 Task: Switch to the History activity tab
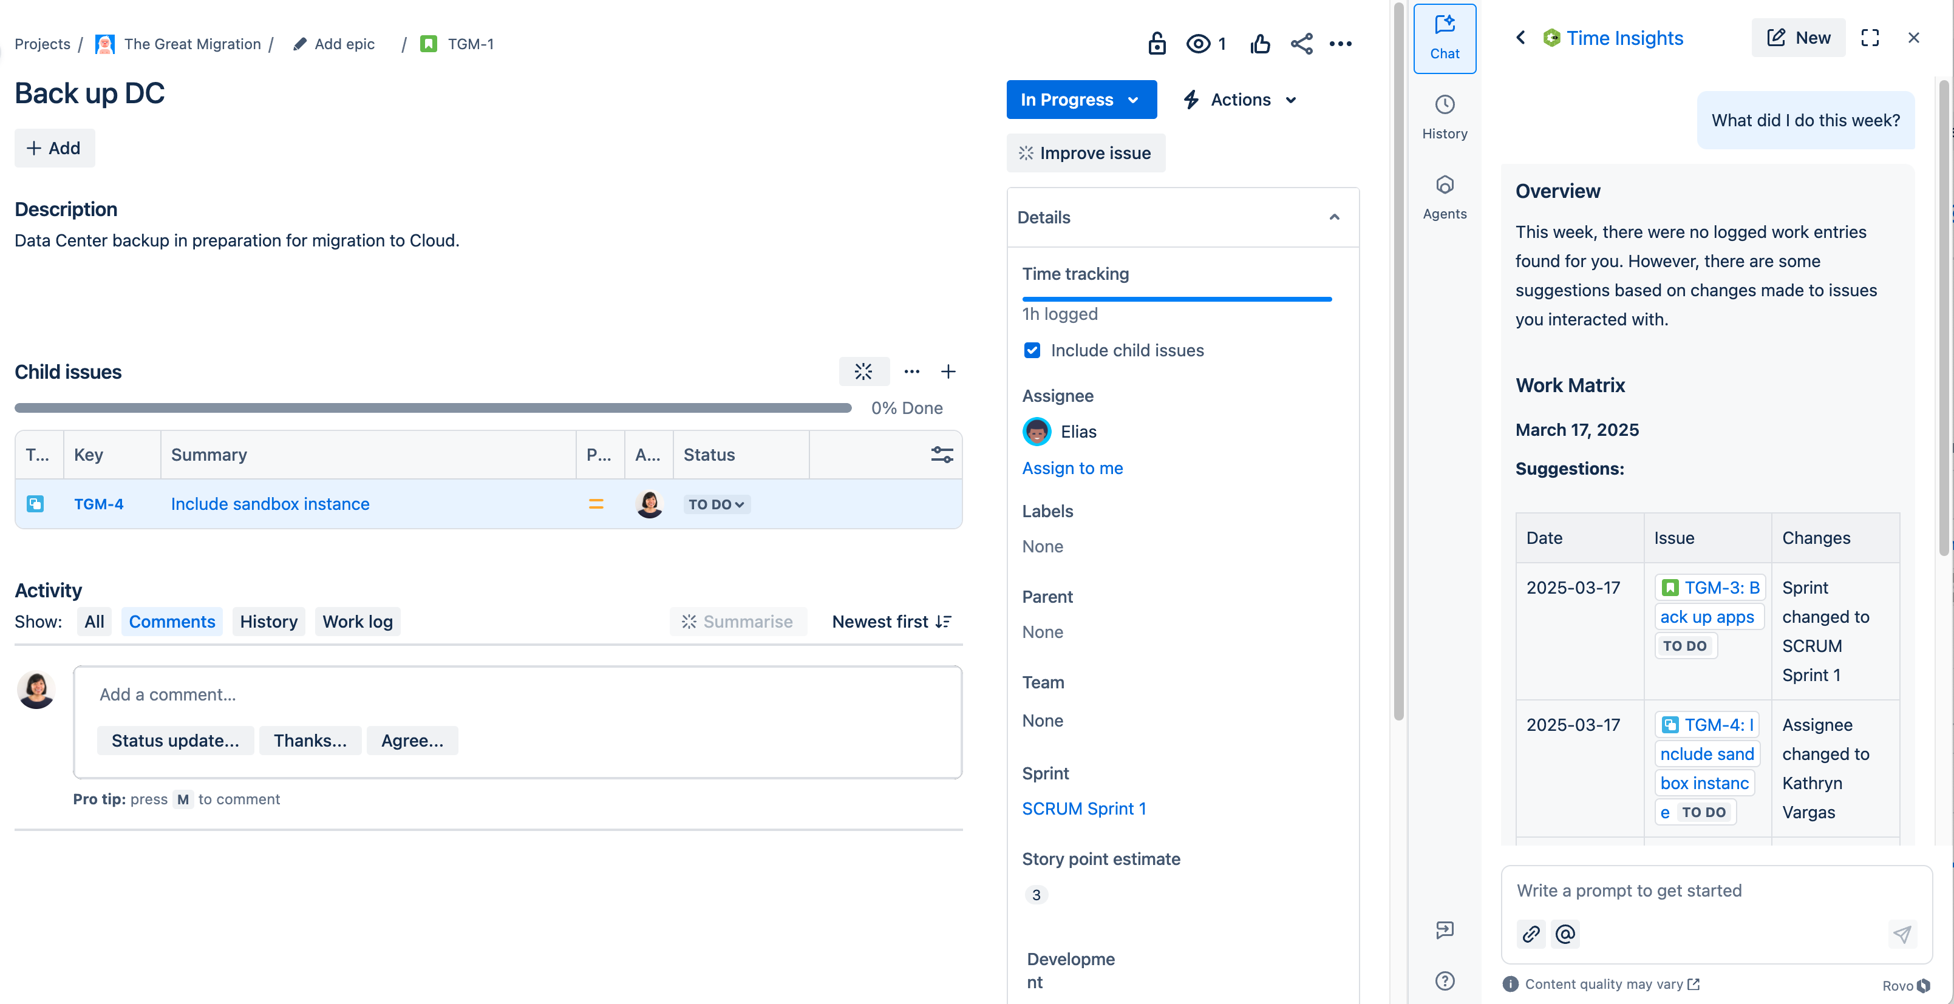pyautogui.click(x=268, y=622)
